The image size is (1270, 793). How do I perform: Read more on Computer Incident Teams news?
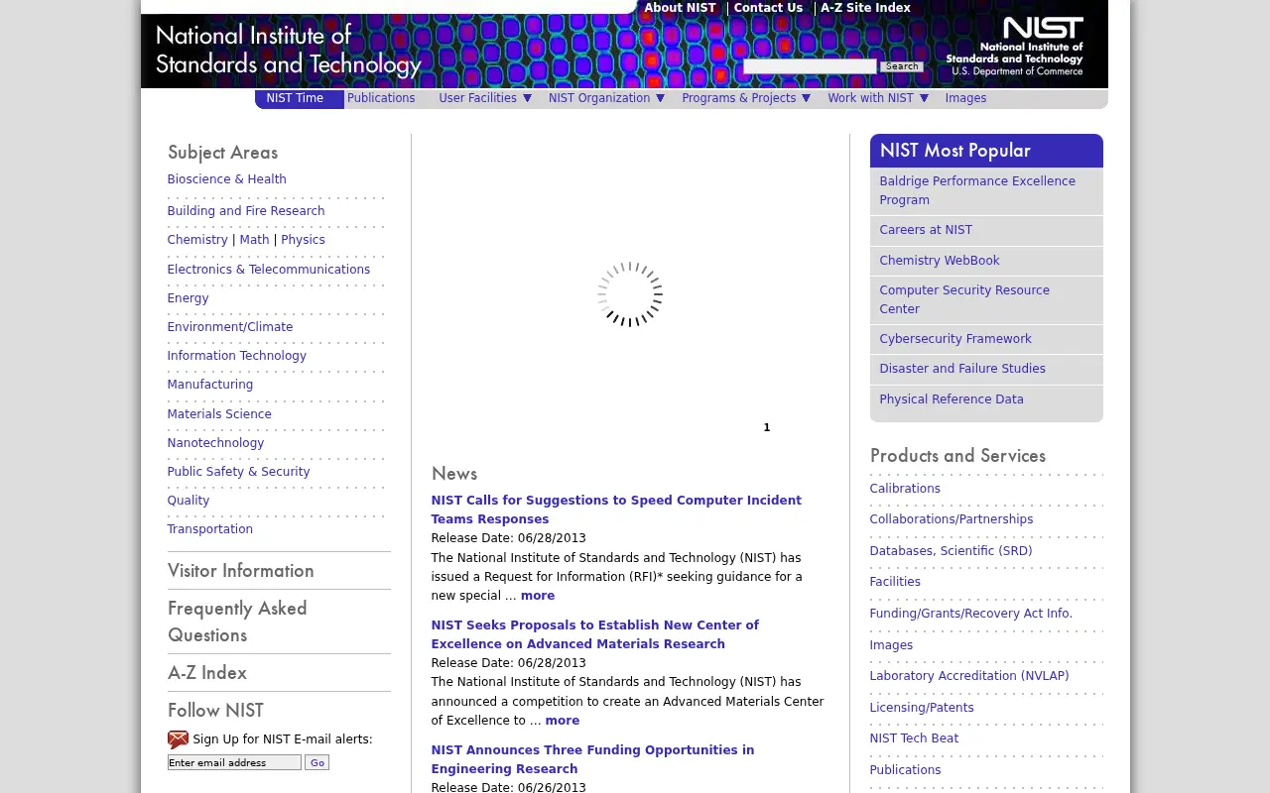tap(538, 596)
